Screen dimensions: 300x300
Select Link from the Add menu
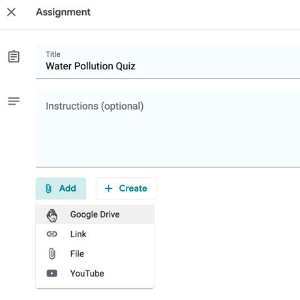coord(95,234)
